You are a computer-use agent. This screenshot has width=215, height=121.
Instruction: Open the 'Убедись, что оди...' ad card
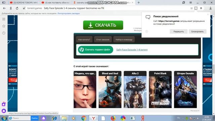point(85,89)
